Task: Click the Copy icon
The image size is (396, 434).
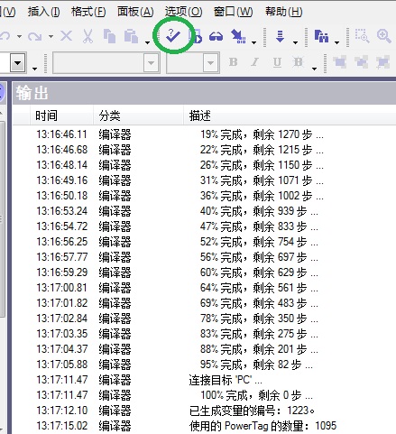Action: pos(109,36)
